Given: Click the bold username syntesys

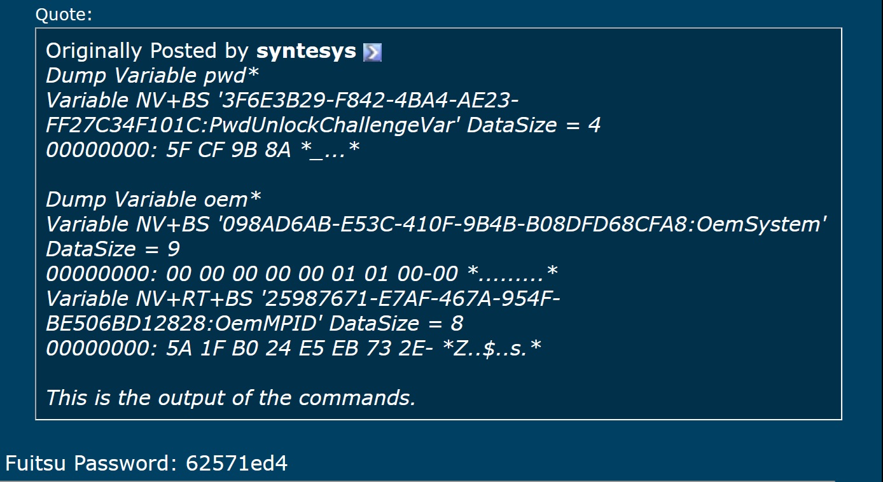Looking at the screenshot, I should (x=306, y=51).
